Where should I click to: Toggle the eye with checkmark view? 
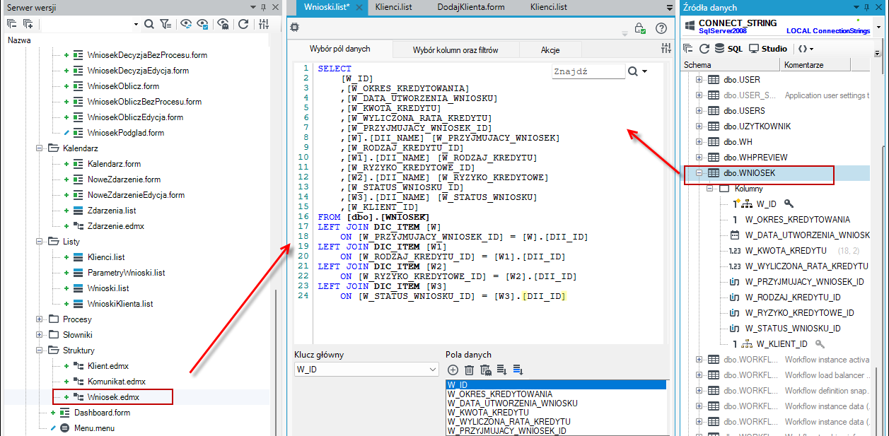[203, 24]
